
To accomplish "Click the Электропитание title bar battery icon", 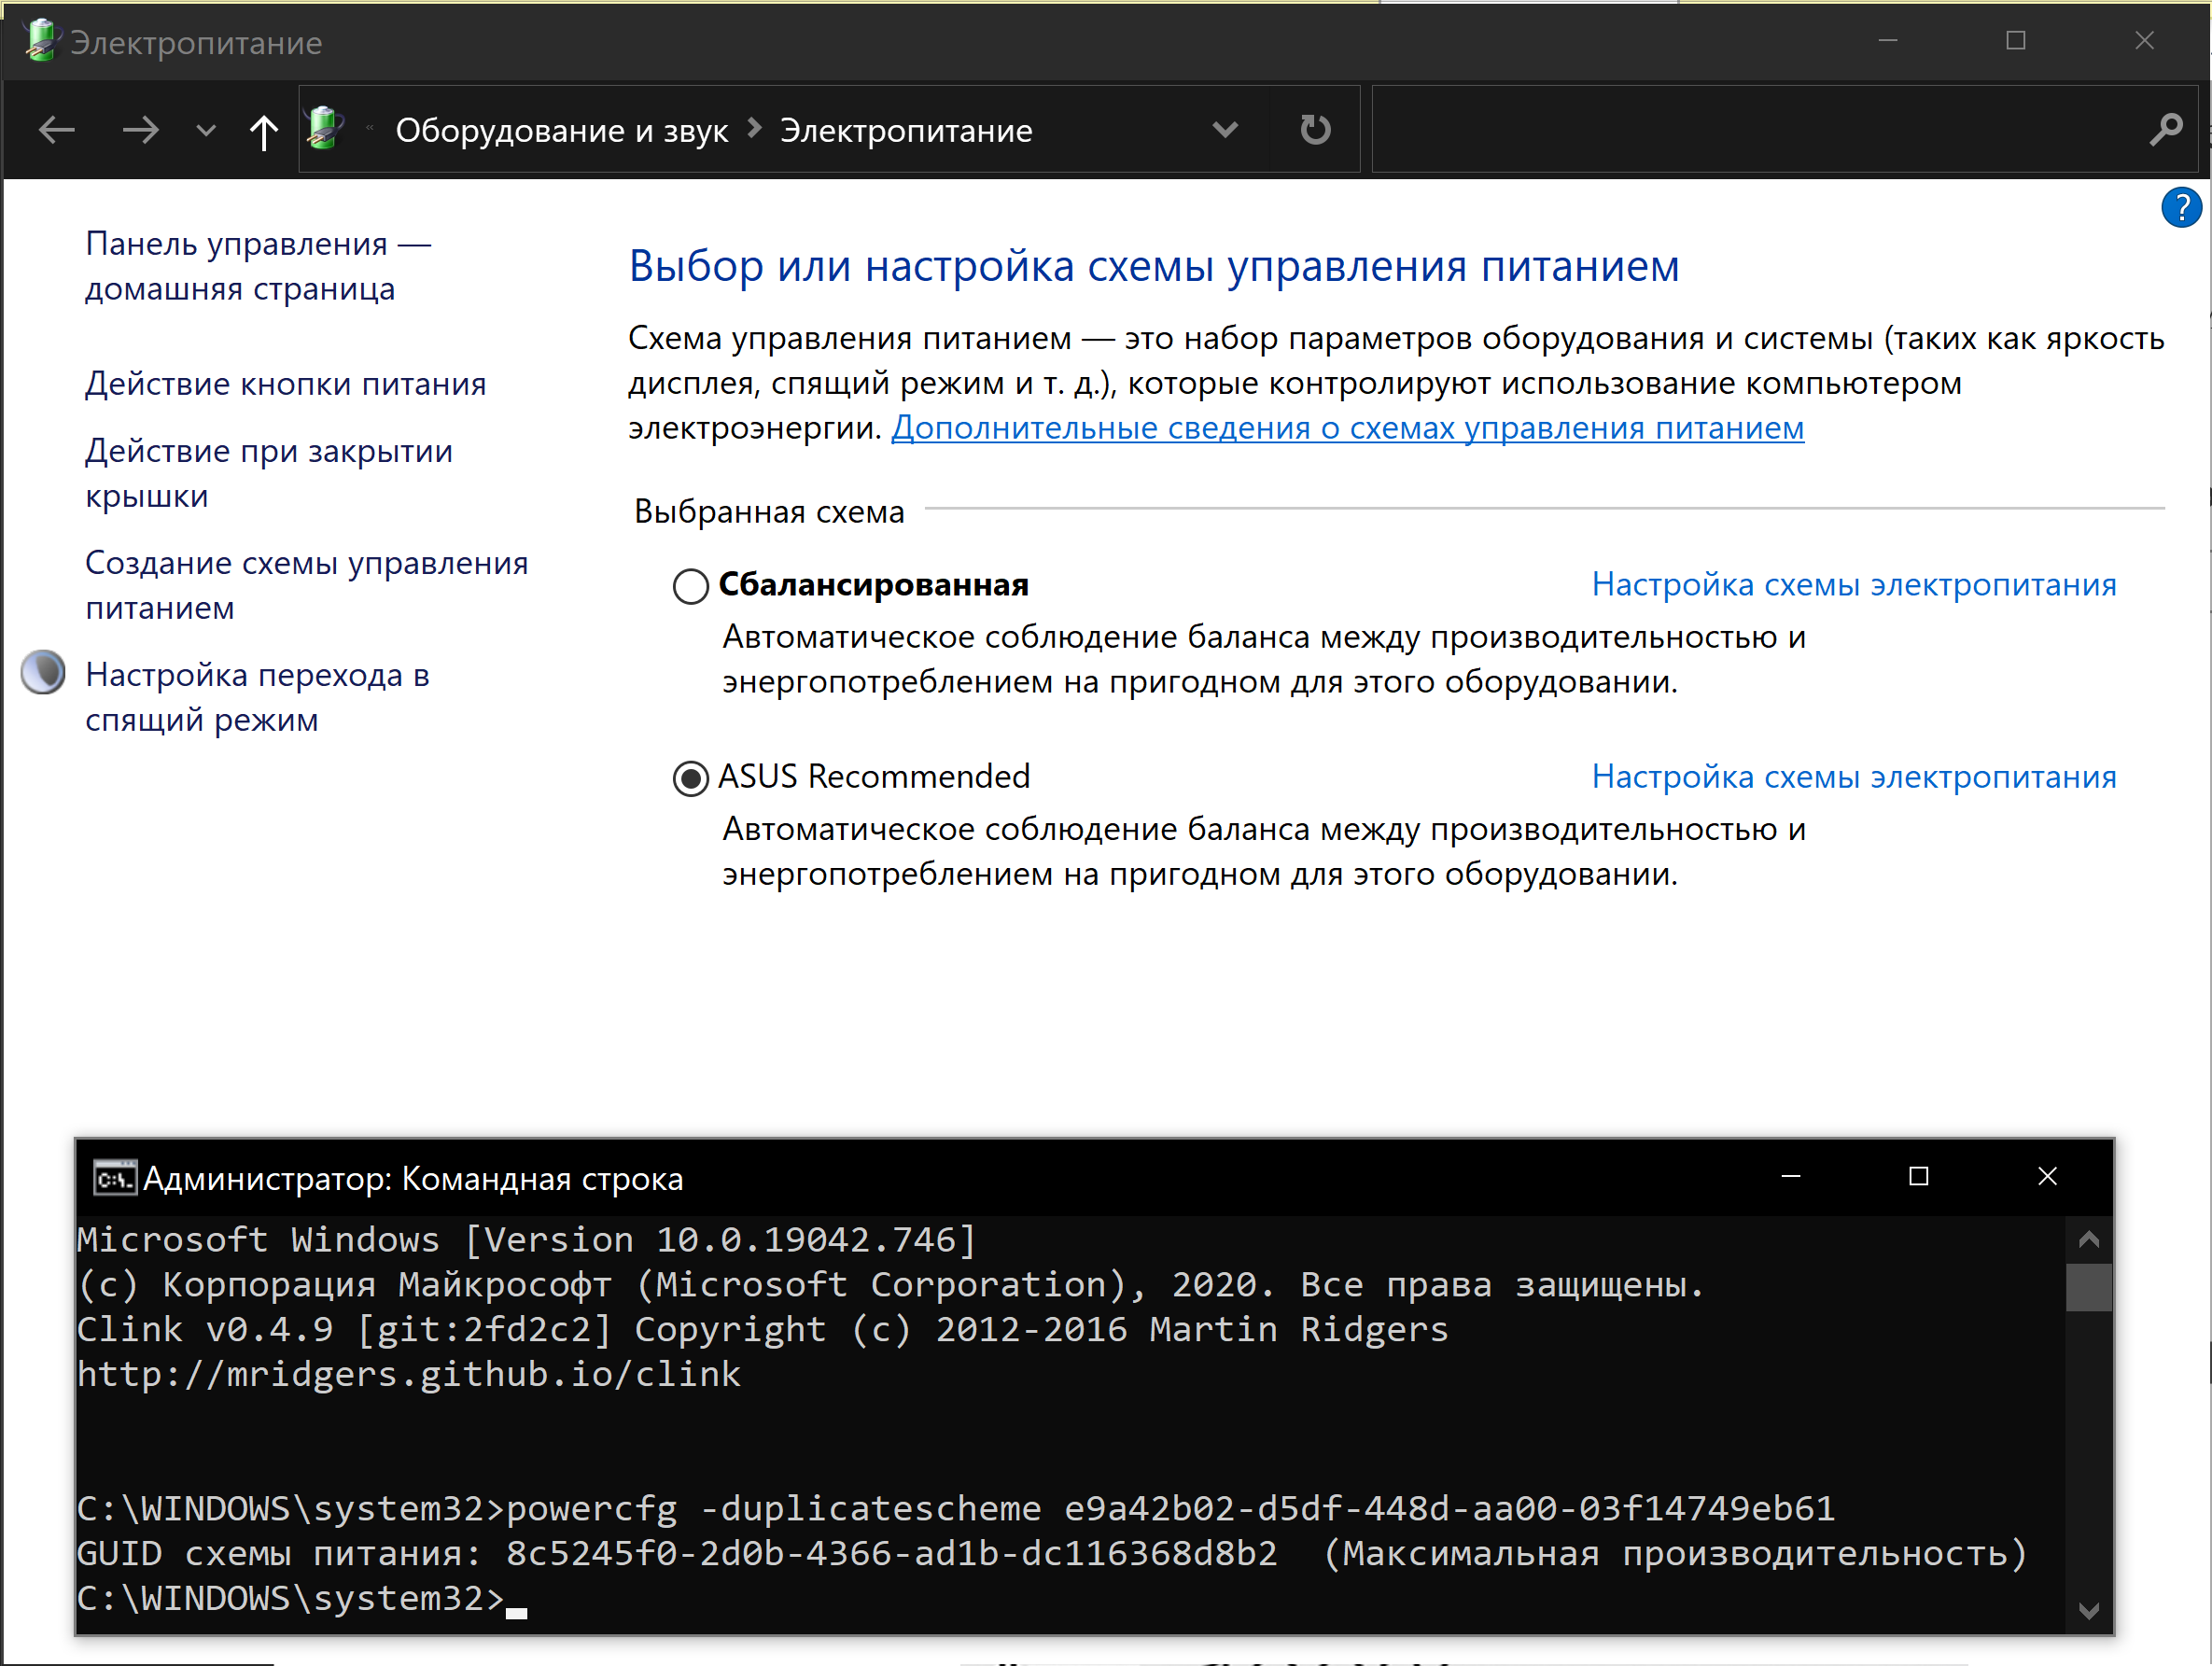I will click(41, 41).
